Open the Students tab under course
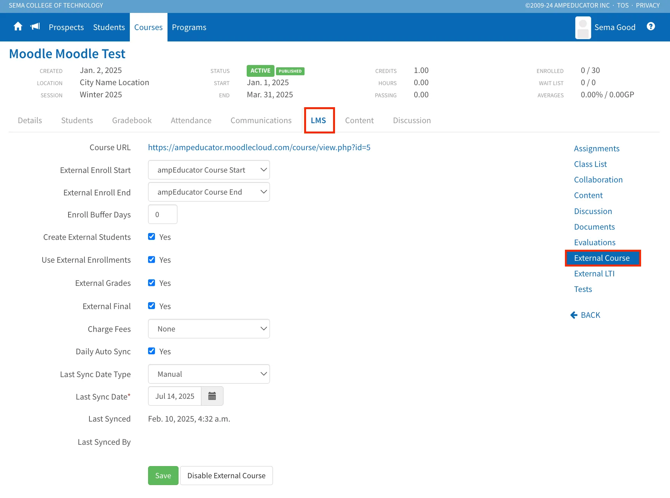This screenshot has height=498, width=670. [x=77, y=121]
